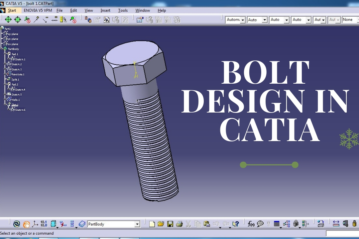This screenshot has height=239, width=359.
Task: Click the What's This help cursor icon
Action: click(235, 224)
